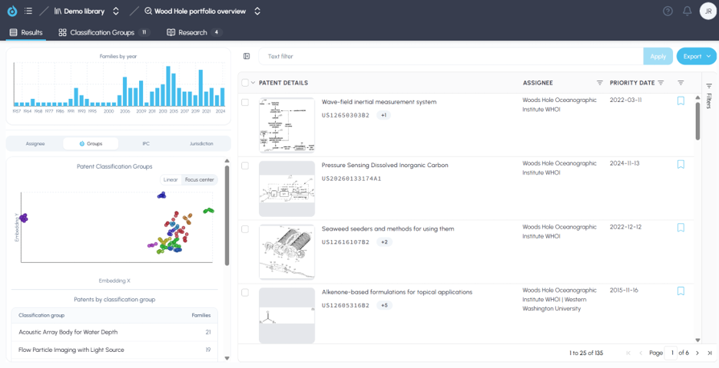Select all patents header checkbox
This screenshot has height=368, width=719.
(245, 83)
